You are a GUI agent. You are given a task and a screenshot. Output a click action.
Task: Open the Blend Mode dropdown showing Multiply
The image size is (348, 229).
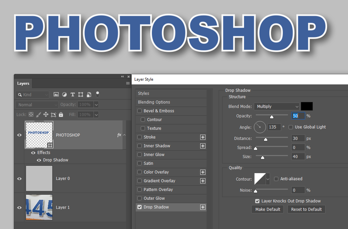tap(277, 106)
